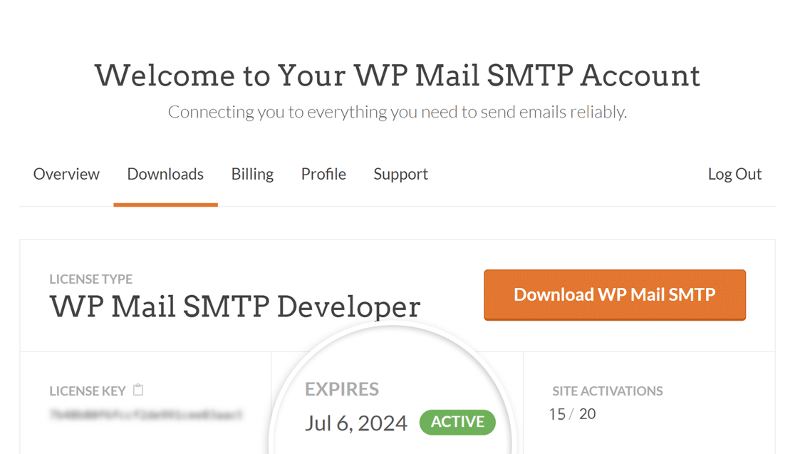Copy license key with the clipboard icon
Viewport: 795px width, 454px height.
click(138, 390)
